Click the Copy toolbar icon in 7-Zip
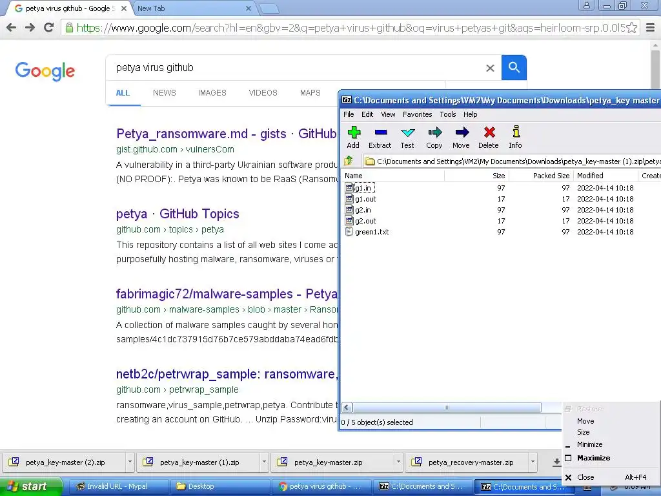Image resolution: width=661 pixels, height=496 pixels. click(x=434, y=138)
